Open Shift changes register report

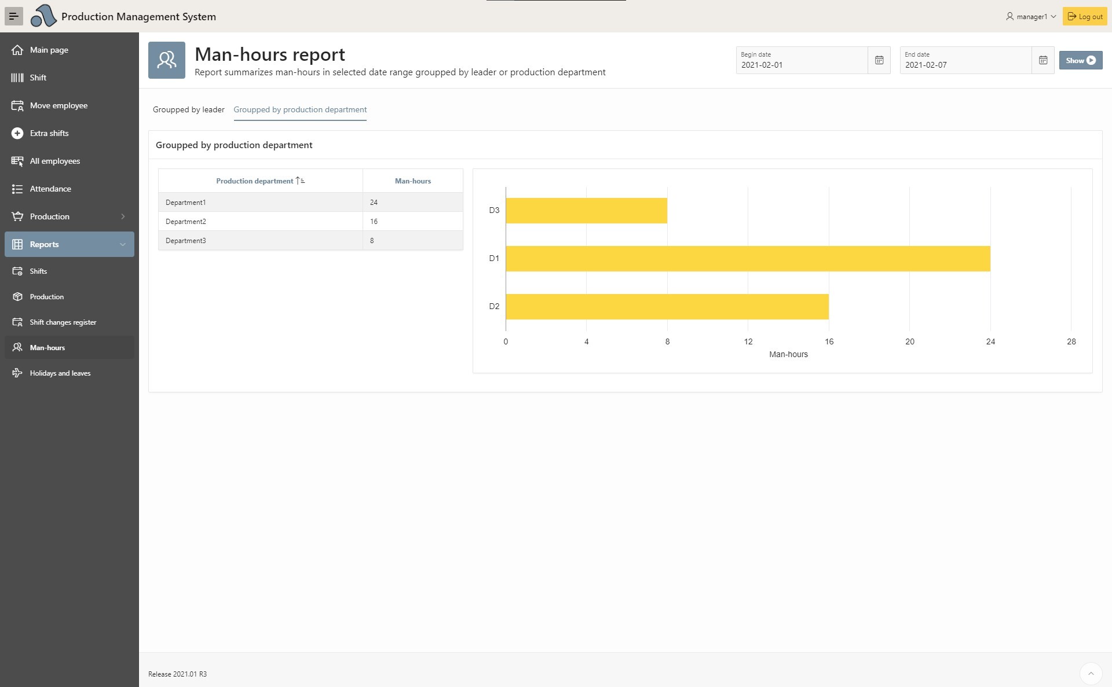click(x=63, y=322)
